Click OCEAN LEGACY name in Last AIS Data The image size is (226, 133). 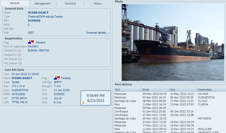coord(22,78)
